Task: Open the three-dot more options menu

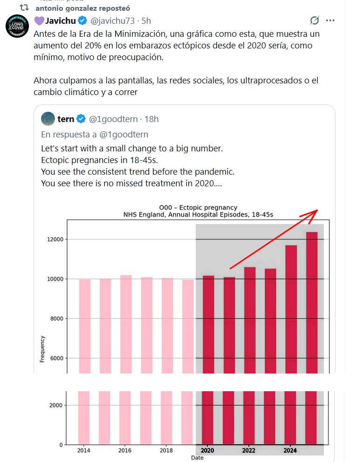Action: pyautogui.click(x=330, y=20)
